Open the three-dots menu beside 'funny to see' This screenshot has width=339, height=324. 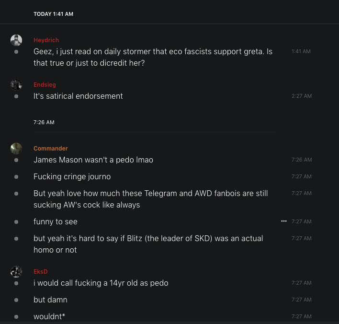click(x=284, y=221)
